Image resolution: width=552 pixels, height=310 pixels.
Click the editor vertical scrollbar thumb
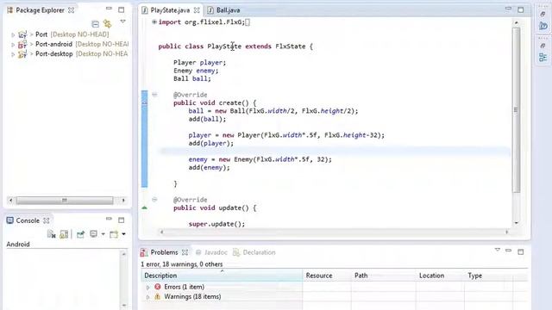click(516, 109)
